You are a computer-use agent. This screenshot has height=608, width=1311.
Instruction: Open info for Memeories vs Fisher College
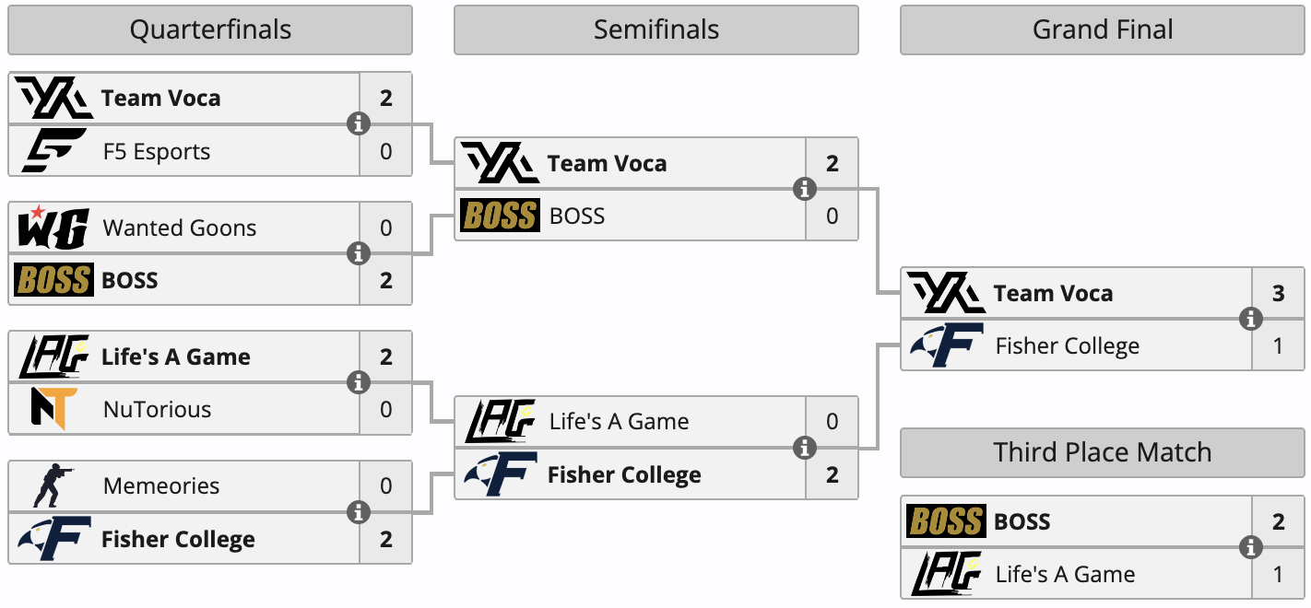point(359,512)
